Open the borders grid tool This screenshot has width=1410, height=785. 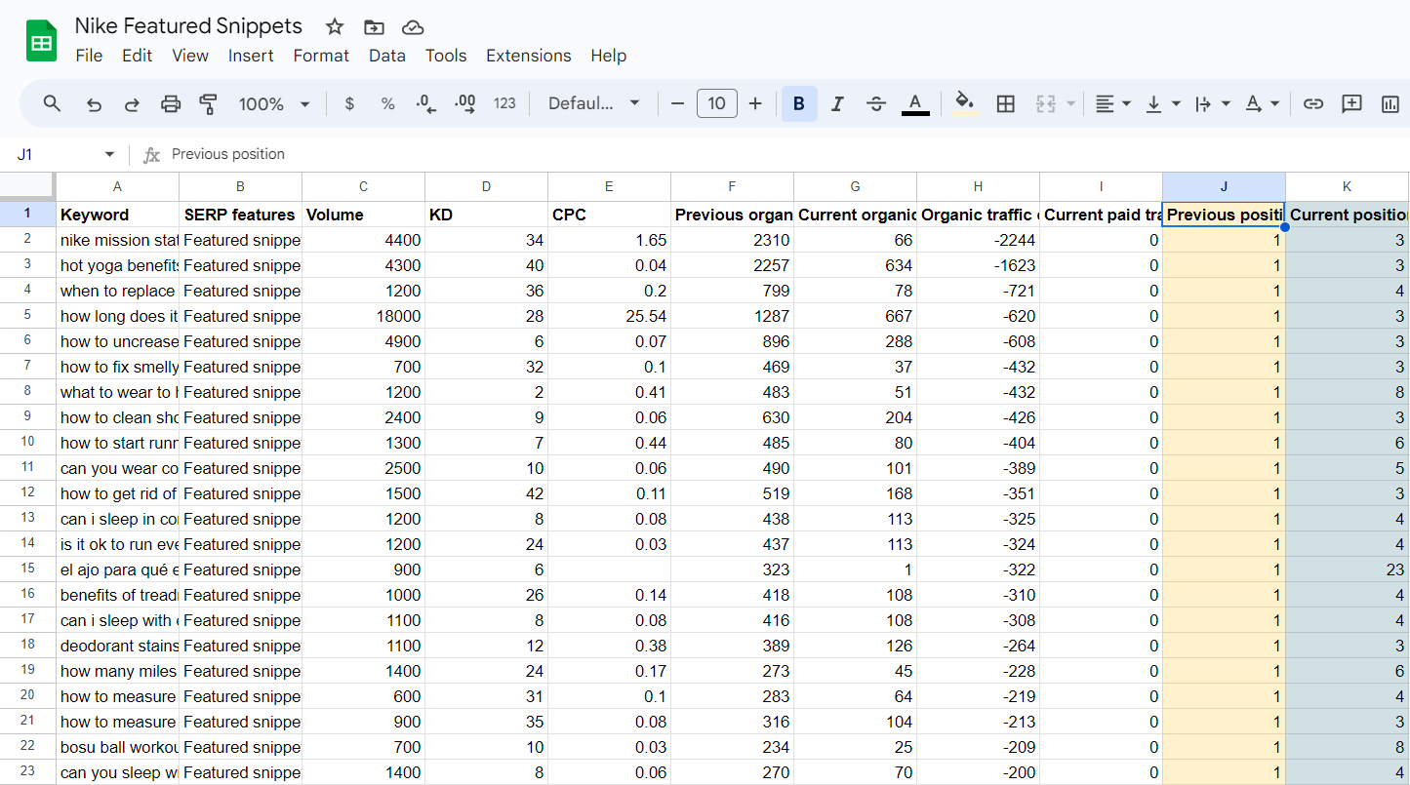click(x=1005, y=103)
